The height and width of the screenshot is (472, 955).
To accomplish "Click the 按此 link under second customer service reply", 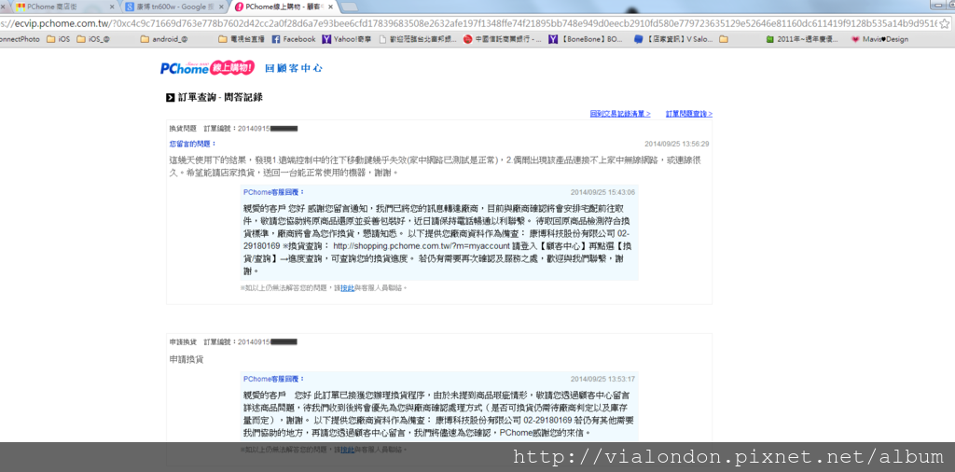I will click(347, 450).
